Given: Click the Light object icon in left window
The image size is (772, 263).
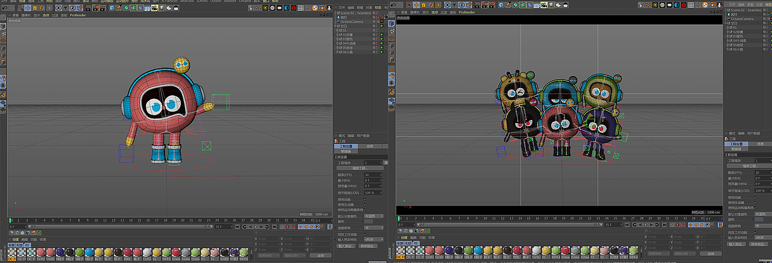Looking at the screenshot, I should [162, 8].
